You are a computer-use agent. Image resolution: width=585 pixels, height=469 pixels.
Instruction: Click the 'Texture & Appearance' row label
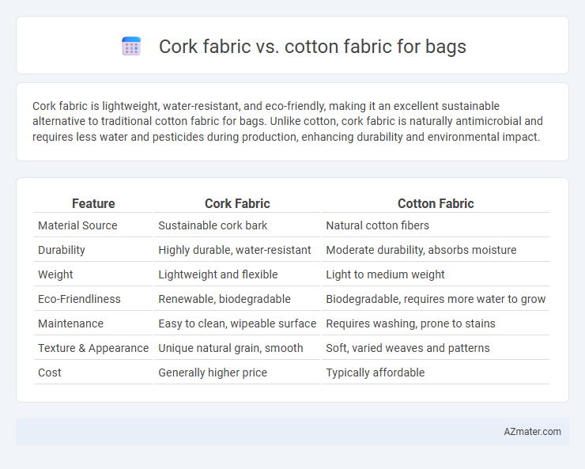point(93,348)
